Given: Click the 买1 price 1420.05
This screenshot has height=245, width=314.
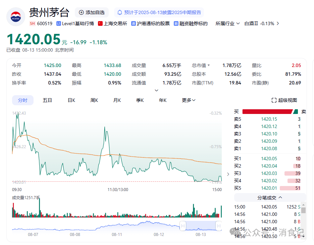Looking at the screenshot, I should point(269,159).
